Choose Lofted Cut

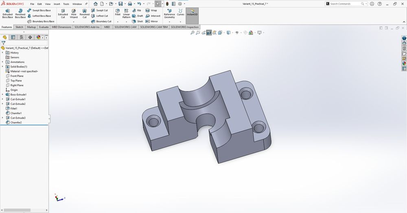99,16
